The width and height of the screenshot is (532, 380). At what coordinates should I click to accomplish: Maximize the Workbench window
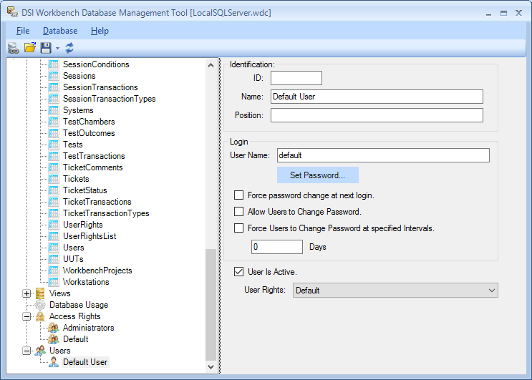pos(503,13)
